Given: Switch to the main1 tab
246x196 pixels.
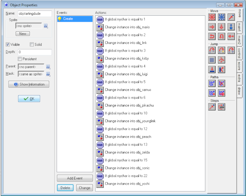Looking at the screenshot, I should [x=239, y=27].
